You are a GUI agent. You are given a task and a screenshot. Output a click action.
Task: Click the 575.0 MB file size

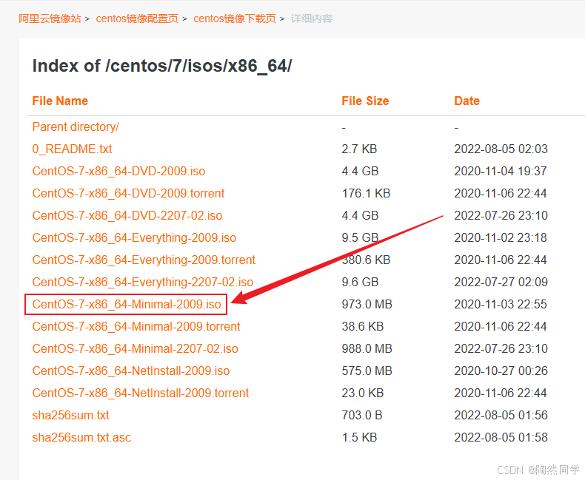(367, 371)
